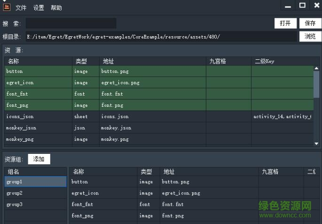Click the 打开 button
Viewport: 322px width, 224px height.
click(x=285, y=23)
